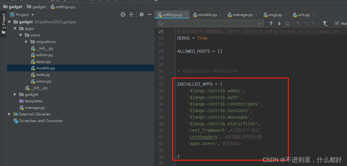The height and width of the screenshot is (166, 347).
Task: Click DEBUG = True line
Action: [192, 38]
